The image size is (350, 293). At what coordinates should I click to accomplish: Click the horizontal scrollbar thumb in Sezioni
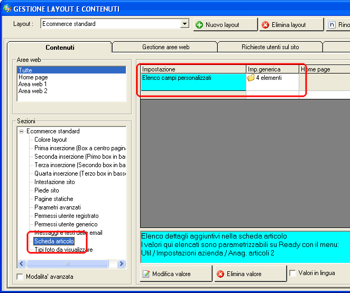[x=68, y=264]
